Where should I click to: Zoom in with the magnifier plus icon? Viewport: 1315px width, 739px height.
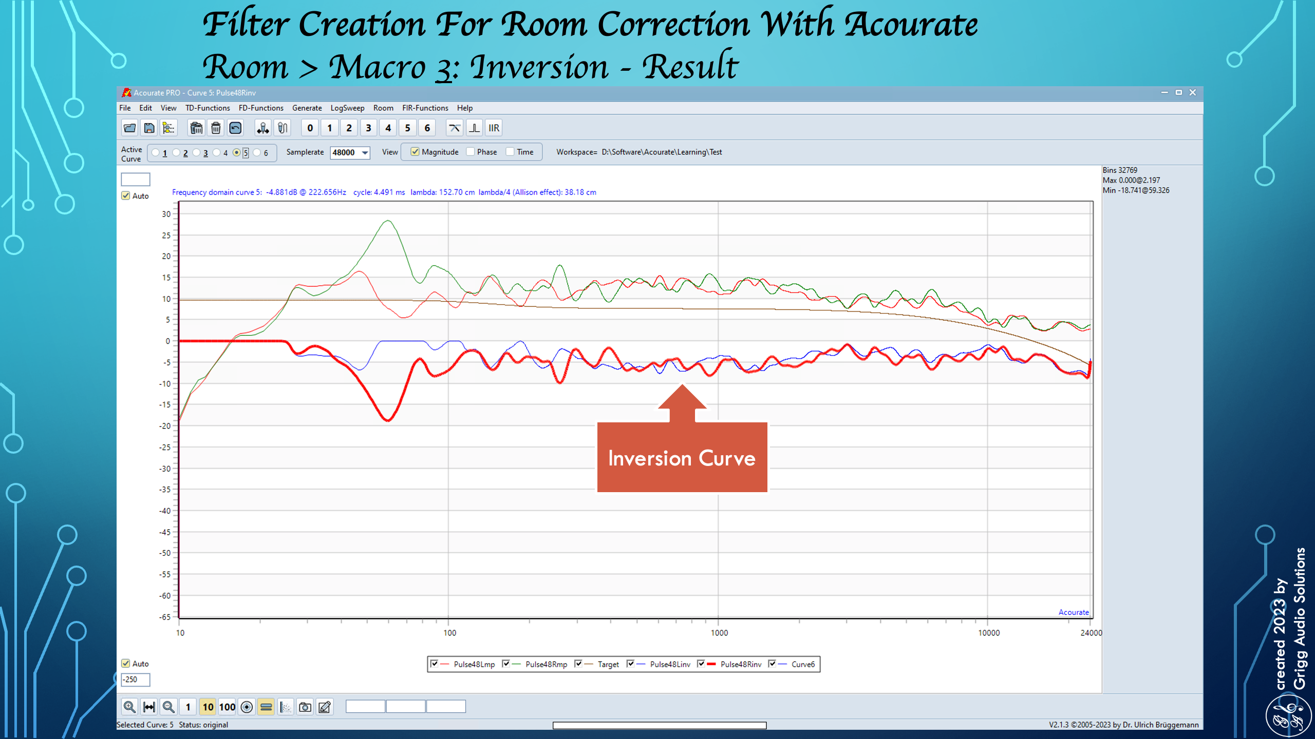pyautogui.click(x=129, y=707)
